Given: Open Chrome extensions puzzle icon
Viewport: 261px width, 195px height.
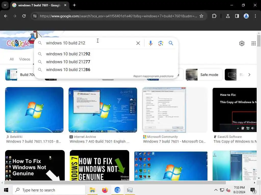Looking at the screenshot, I should pyautogui.click(x=214, y=16).
